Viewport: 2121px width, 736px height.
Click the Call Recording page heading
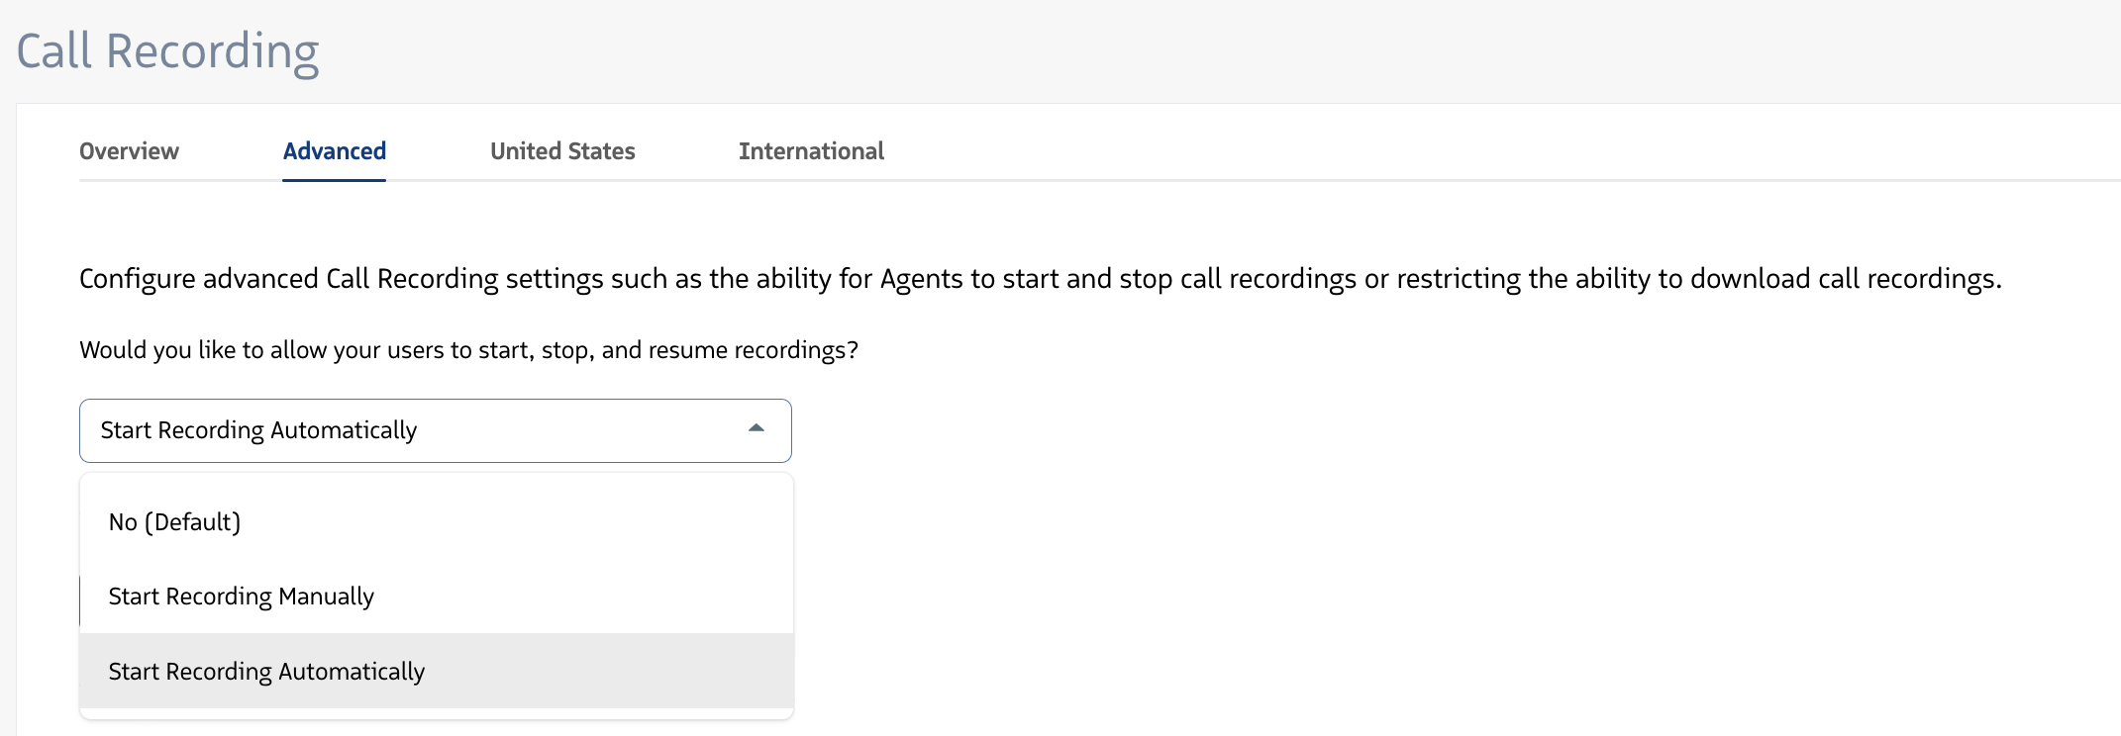point(167,51)
